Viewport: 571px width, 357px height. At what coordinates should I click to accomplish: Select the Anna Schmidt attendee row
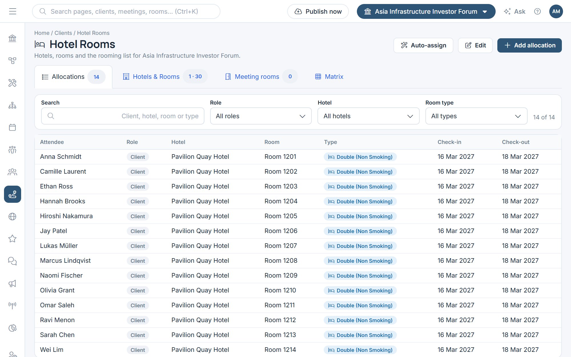(x=298, y=157)
